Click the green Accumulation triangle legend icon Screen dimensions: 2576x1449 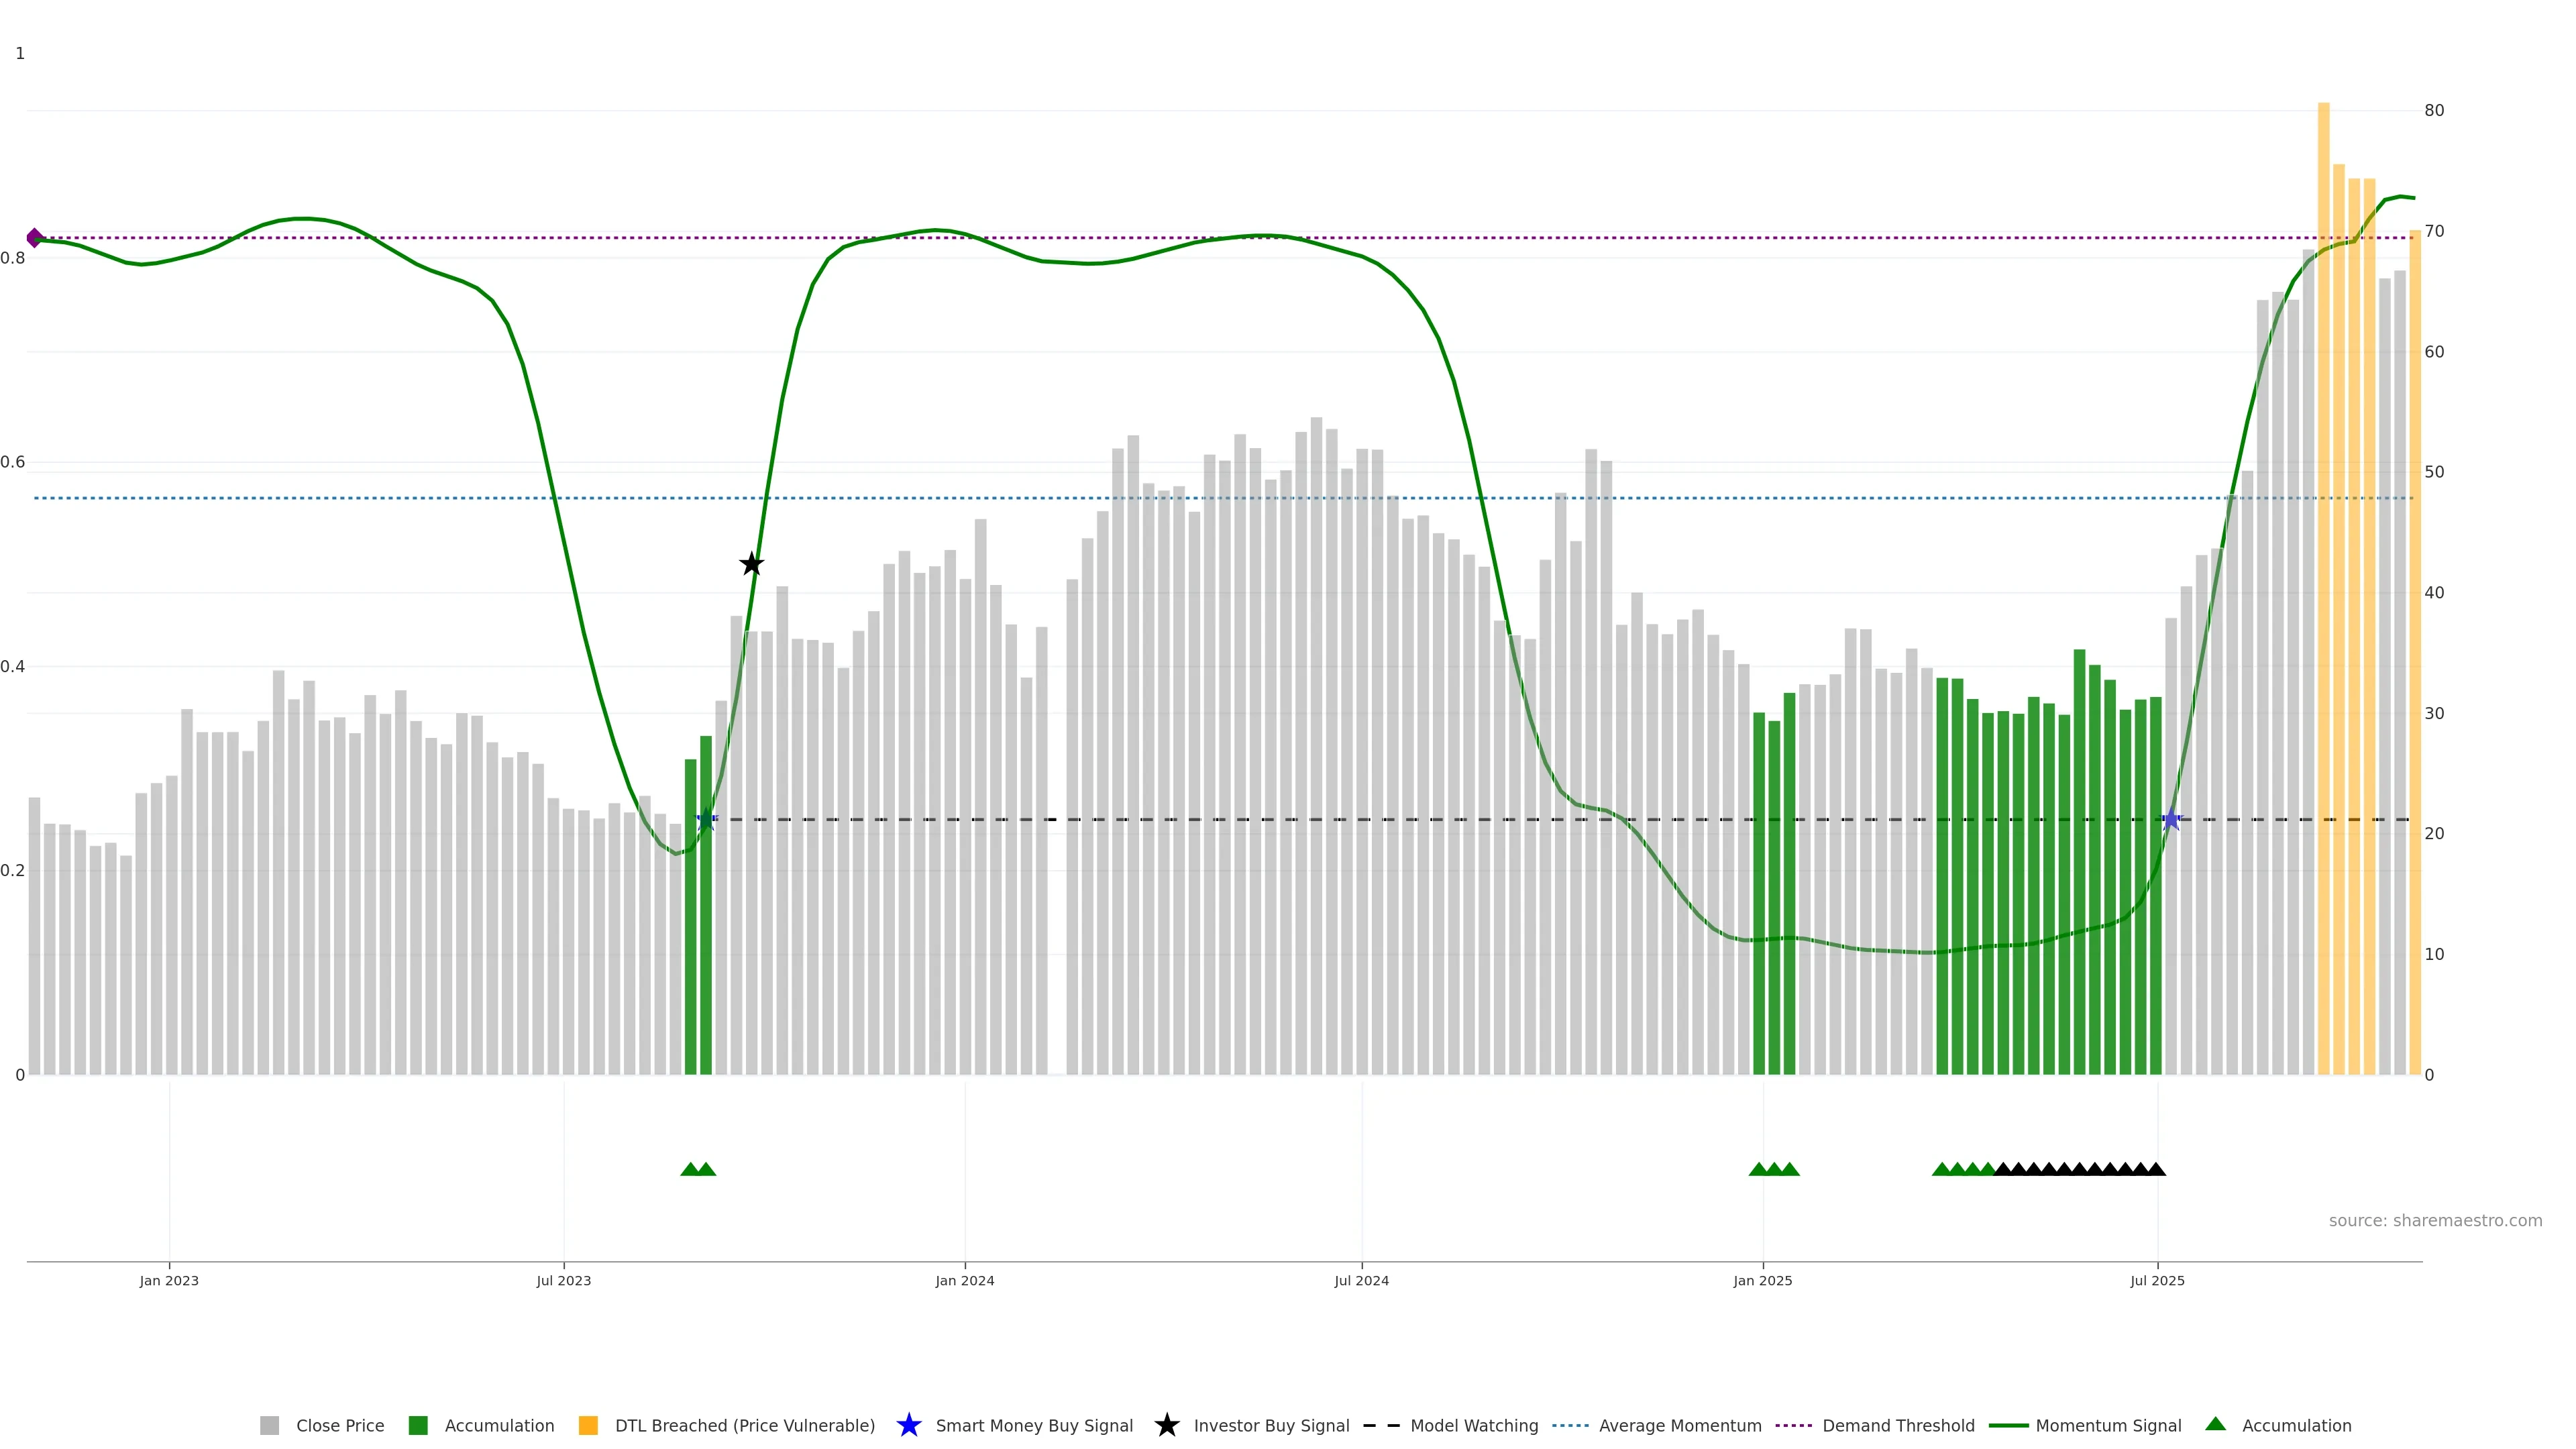coord(2215,1424)
